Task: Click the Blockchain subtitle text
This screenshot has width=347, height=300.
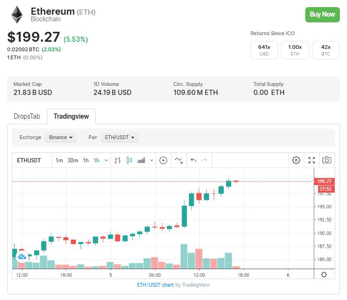Action: [46, 19]
